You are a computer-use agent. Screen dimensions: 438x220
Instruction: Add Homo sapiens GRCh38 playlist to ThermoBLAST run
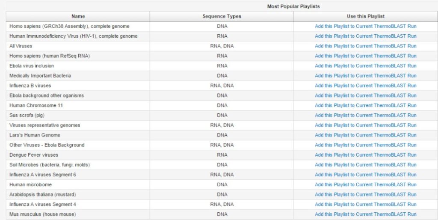[x=365, y=27]
